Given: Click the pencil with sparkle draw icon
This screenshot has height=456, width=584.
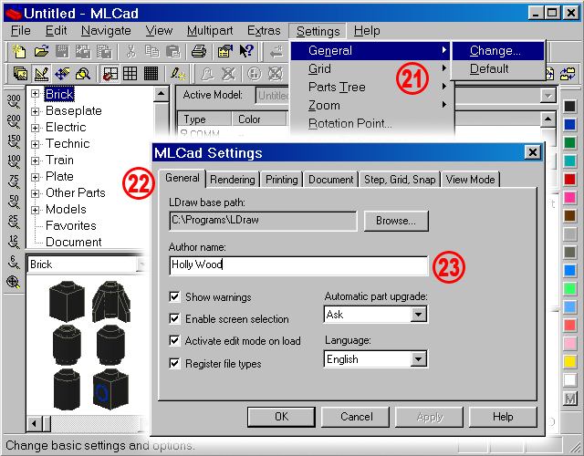Looking at the screenshot, I should tap(178, 74).
